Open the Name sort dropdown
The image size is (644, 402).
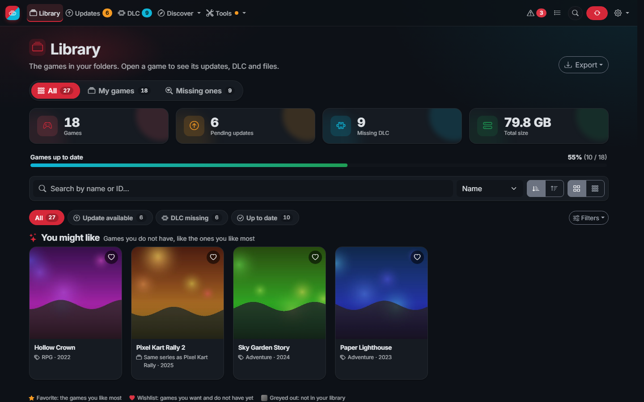(490, 188)
